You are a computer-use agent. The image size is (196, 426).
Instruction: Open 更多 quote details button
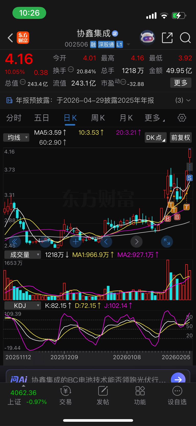tap(181, 83)
